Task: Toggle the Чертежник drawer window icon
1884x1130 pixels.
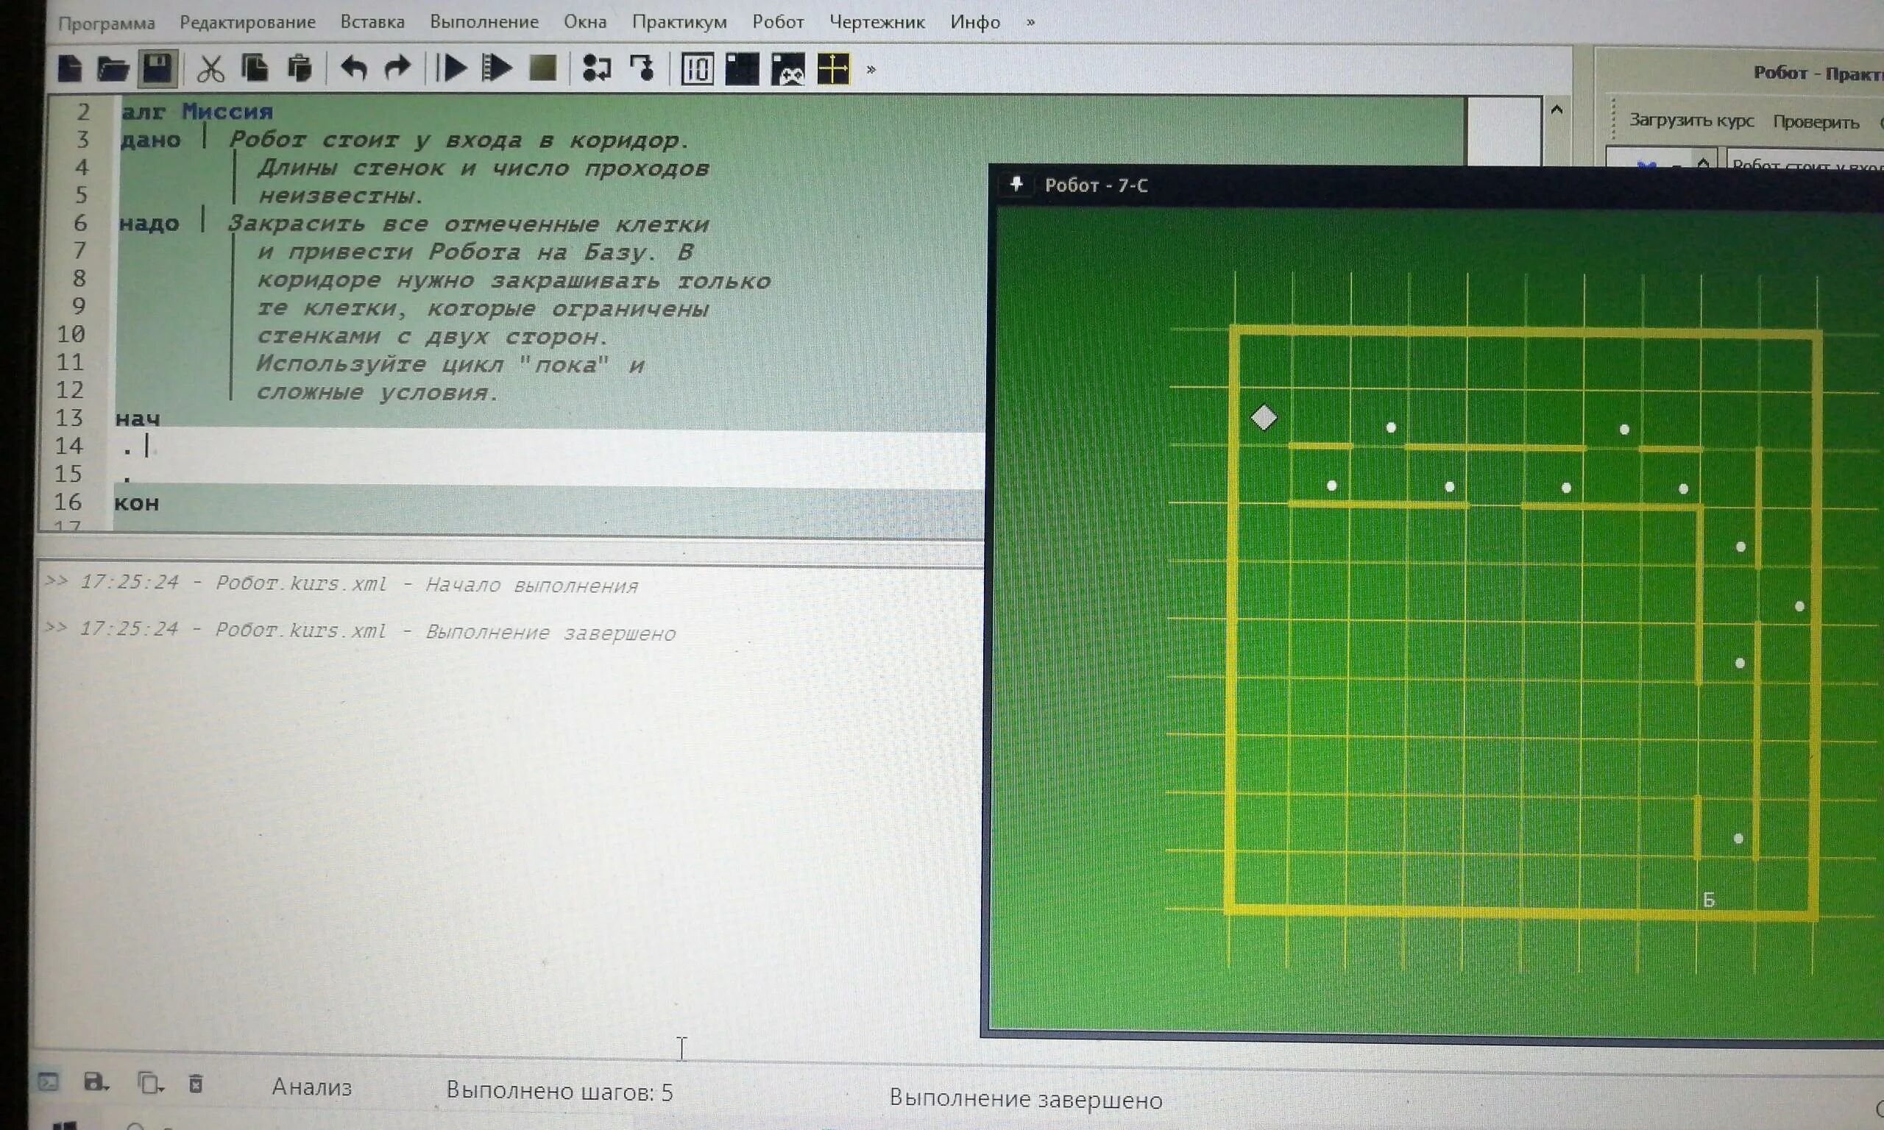Action: coord(833,69)
